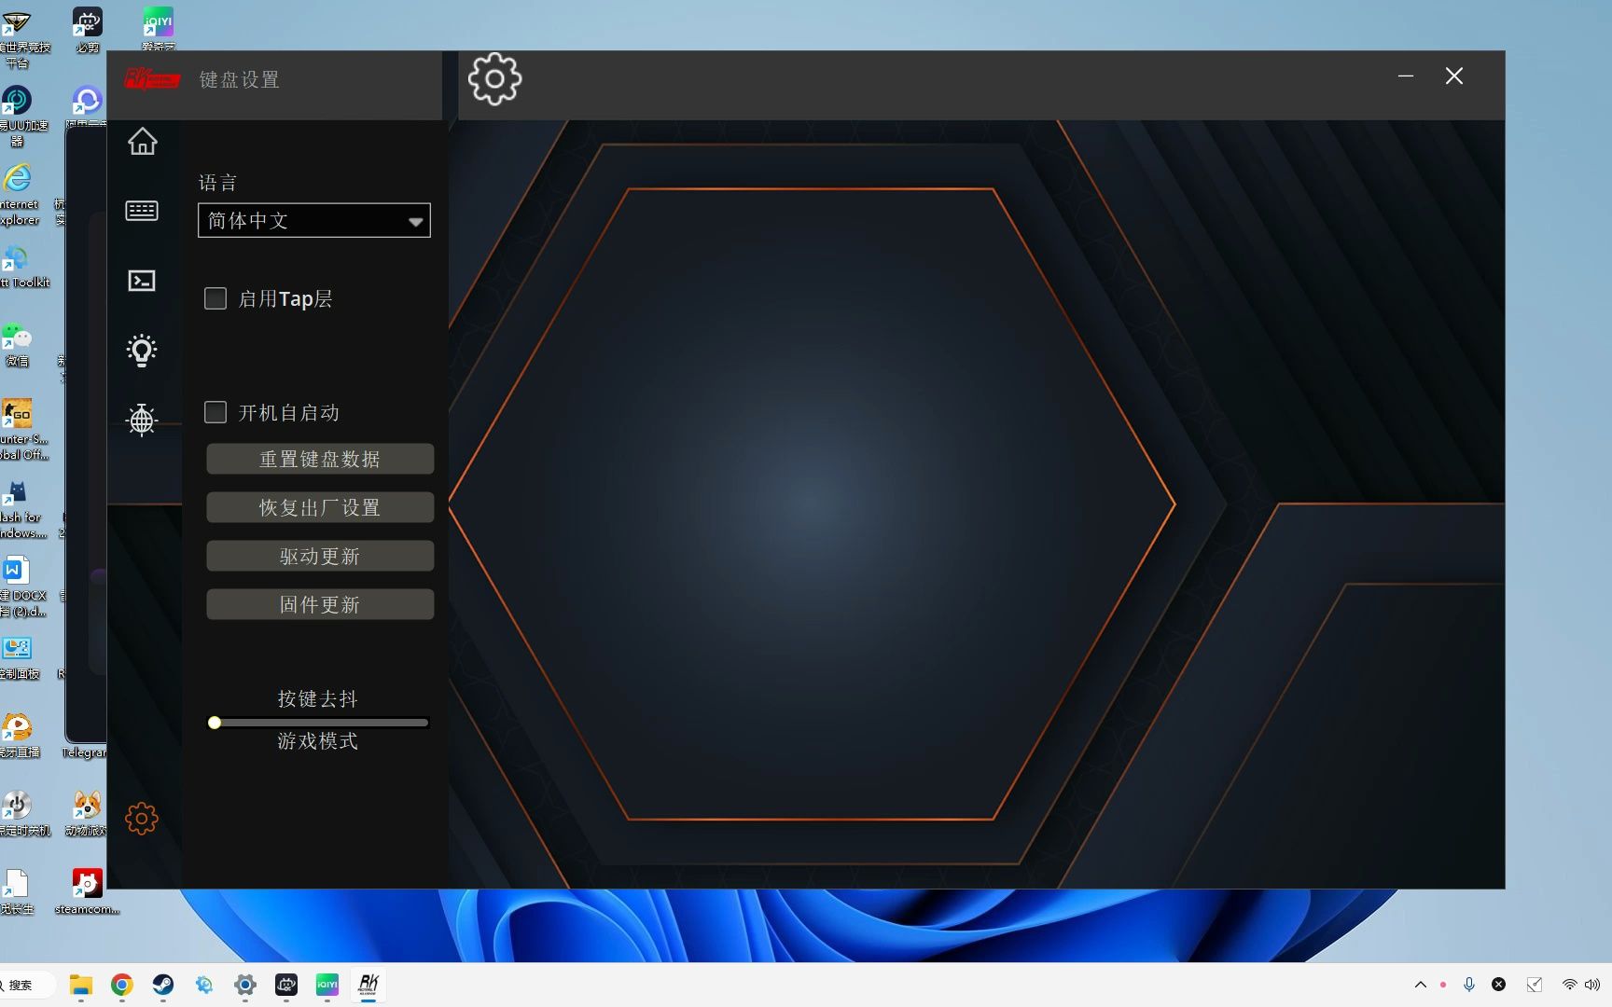
Task: Enable the 启用Tap层 checkbox
Action: [215, 298]
